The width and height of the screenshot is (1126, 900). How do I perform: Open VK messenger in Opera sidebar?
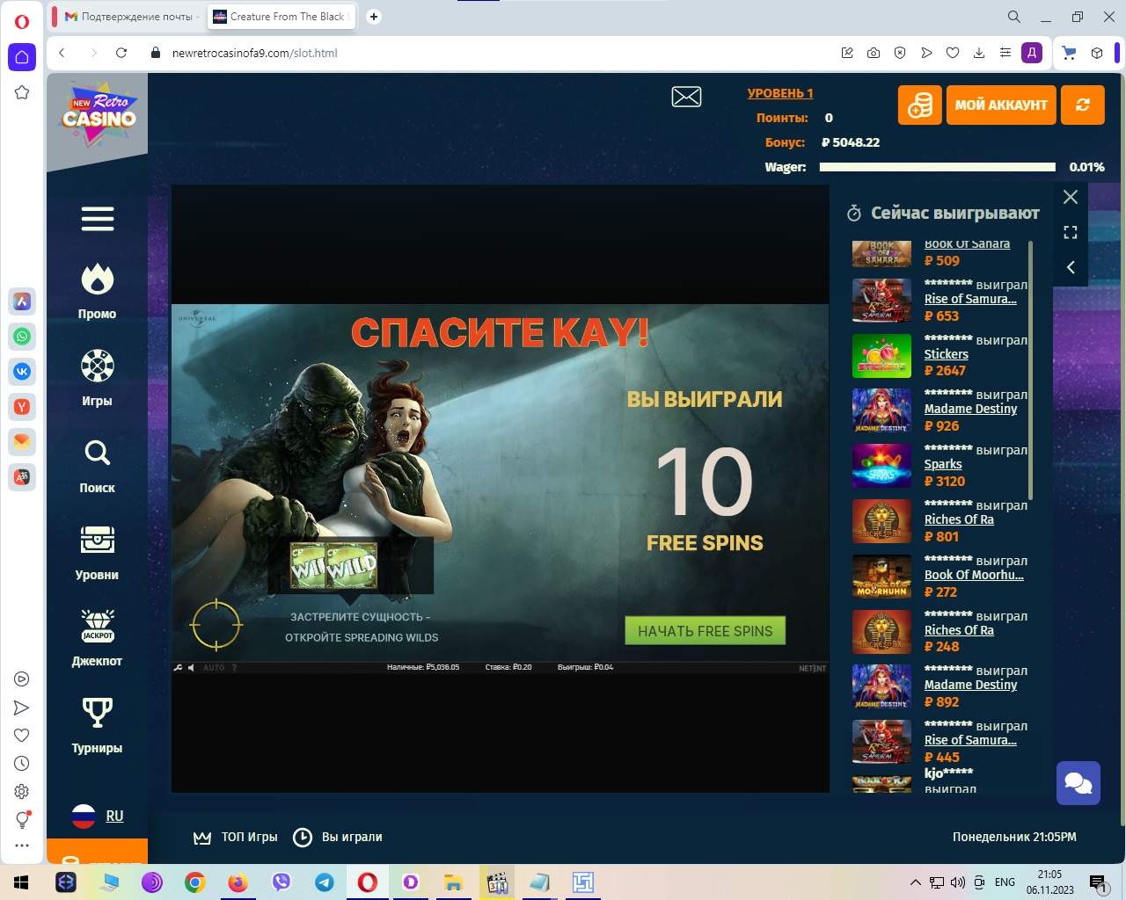pos(22,372)
